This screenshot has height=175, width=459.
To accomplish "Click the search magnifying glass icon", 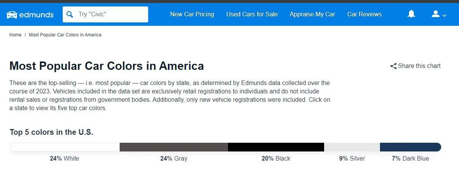I will pos(70,14).
